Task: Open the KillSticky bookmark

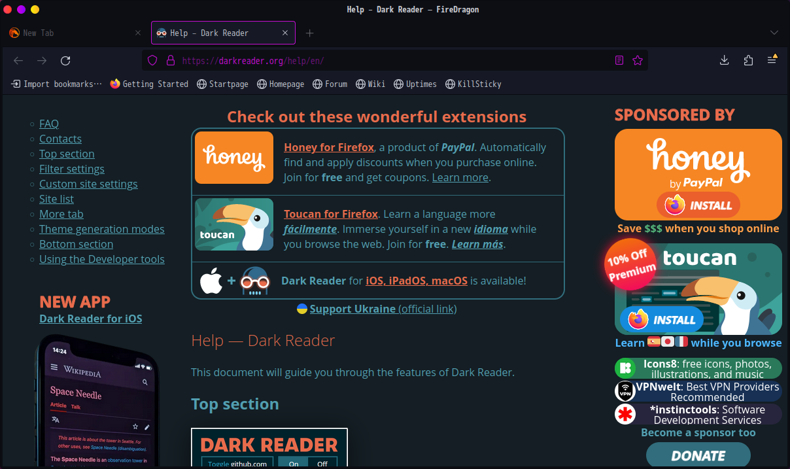Action: (473, 84)
